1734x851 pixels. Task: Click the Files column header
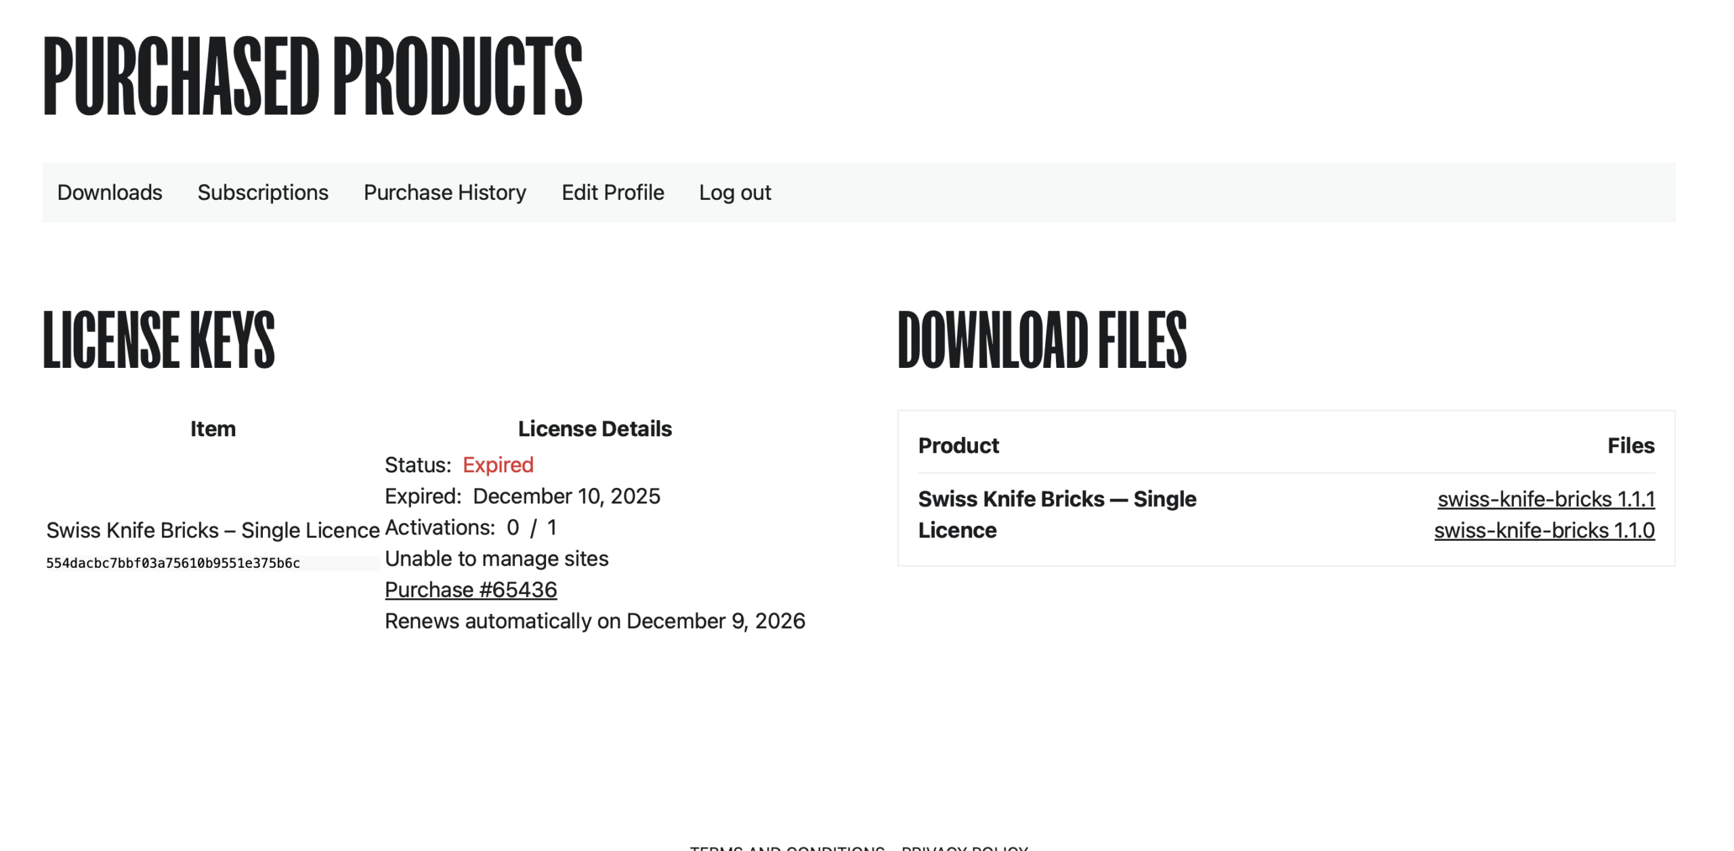coord(1630,445)
